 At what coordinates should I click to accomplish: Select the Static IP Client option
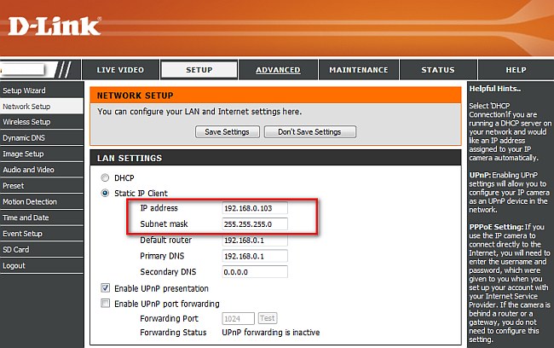(106, 193)
